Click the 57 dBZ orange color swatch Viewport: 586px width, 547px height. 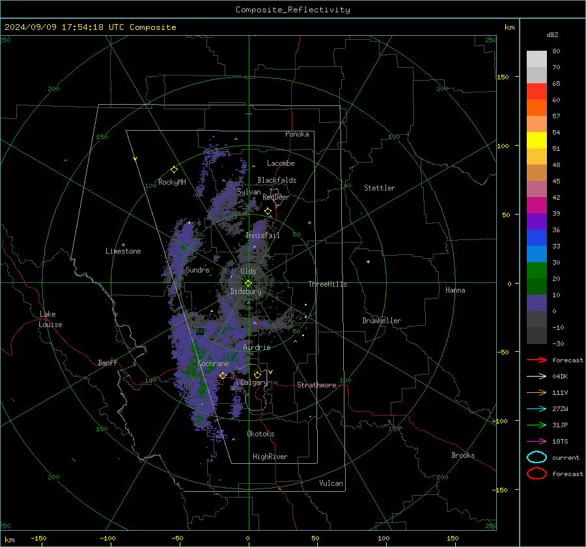(x=537, y=108)
